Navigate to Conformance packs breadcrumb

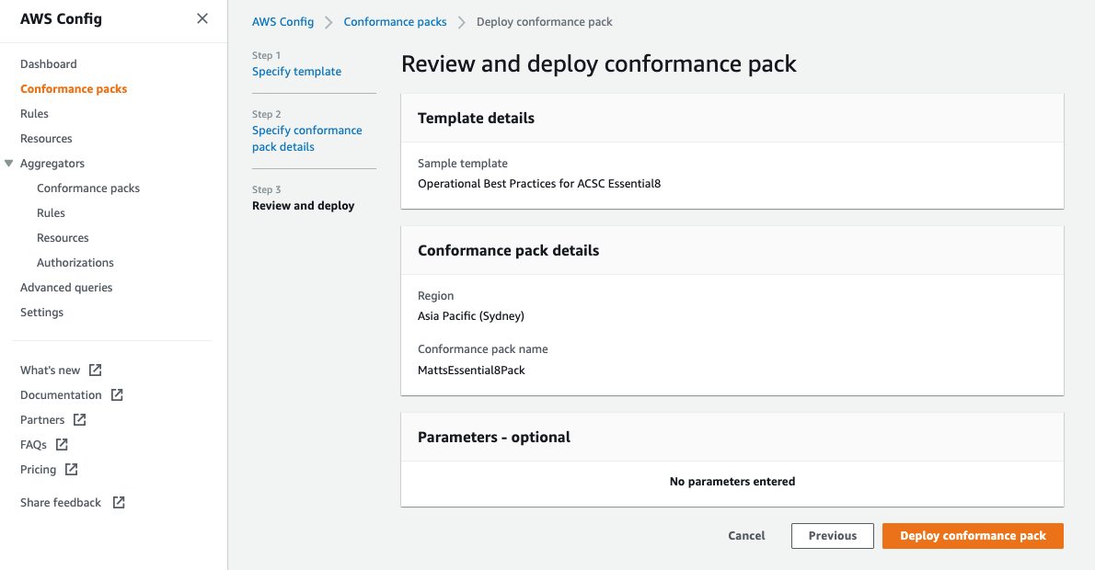[395, 22]
